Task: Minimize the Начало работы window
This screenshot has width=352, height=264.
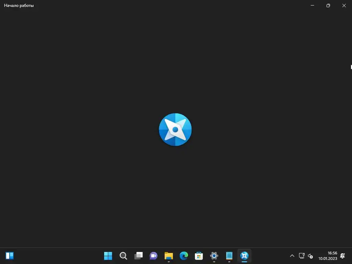Action: [x=312, y=5]
